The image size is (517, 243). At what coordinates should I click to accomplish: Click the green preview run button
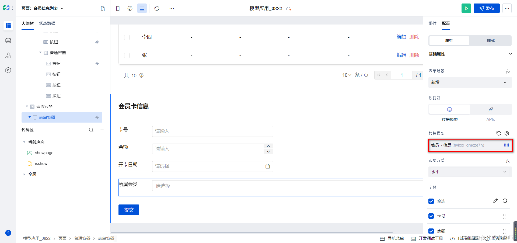click(466, 8)
